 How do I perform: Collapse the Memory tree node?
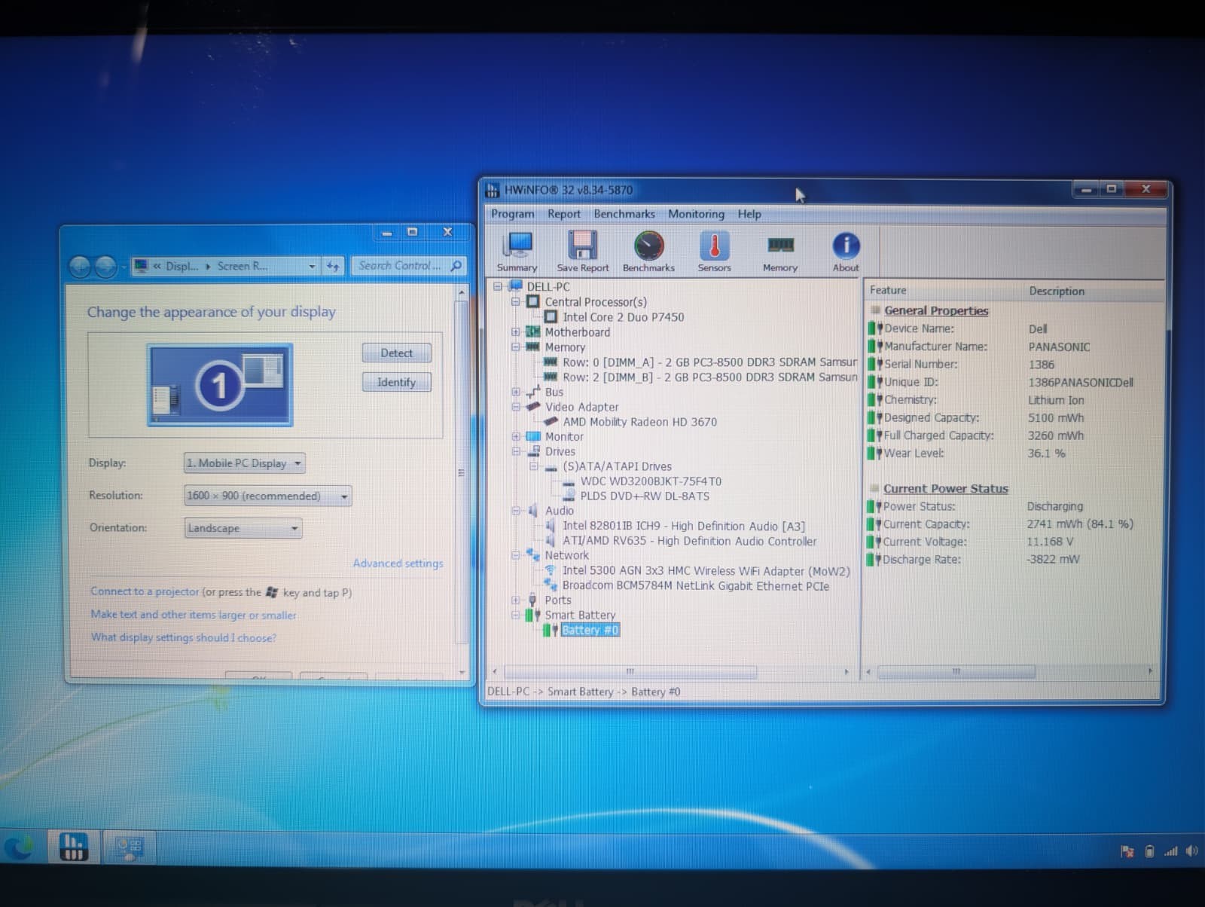click(516, 347)
